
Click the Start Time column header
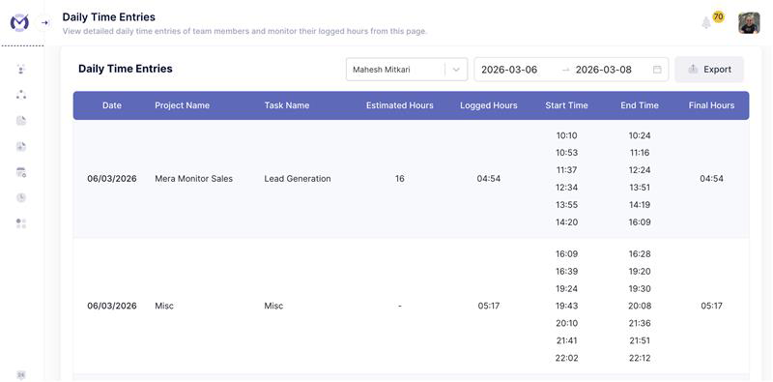click(x=566, y=105)
